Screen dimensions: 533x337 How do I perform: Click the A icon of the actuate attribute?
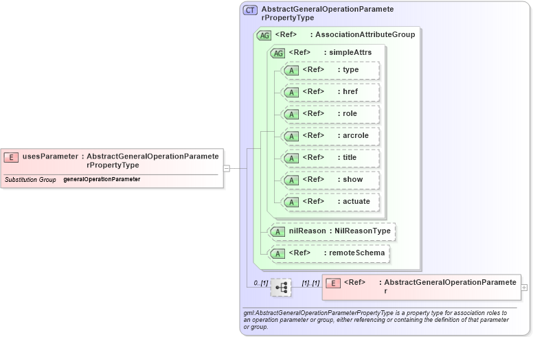(x=291, y=202)
